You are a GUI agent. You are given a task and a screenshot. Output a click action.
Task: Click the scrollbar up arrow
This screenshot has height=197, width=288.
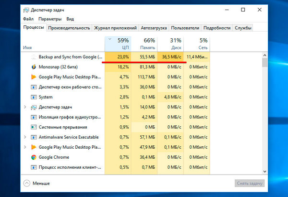click(264, 55)
